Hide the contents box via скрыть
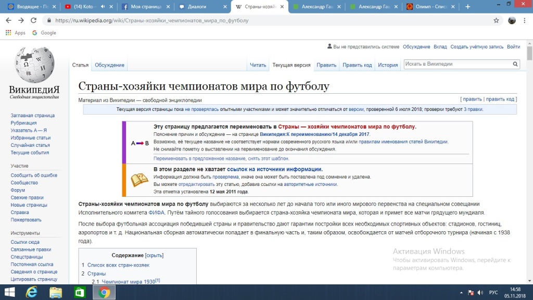Viewport: 533px width, 300px height. 154,255
